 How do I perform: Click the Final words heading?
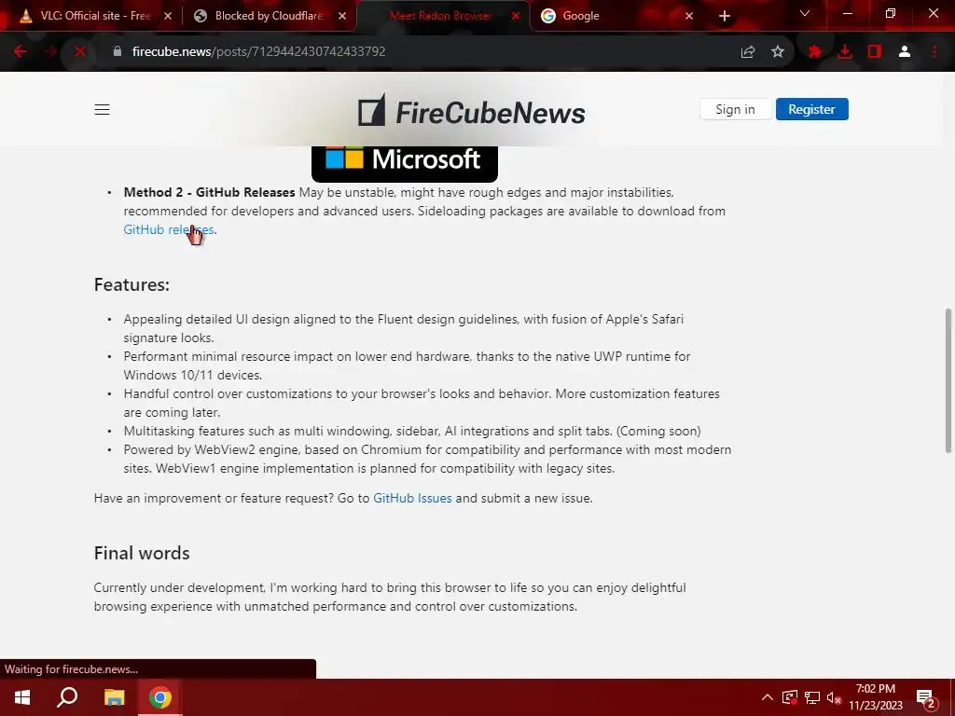(x=142, y=553)
